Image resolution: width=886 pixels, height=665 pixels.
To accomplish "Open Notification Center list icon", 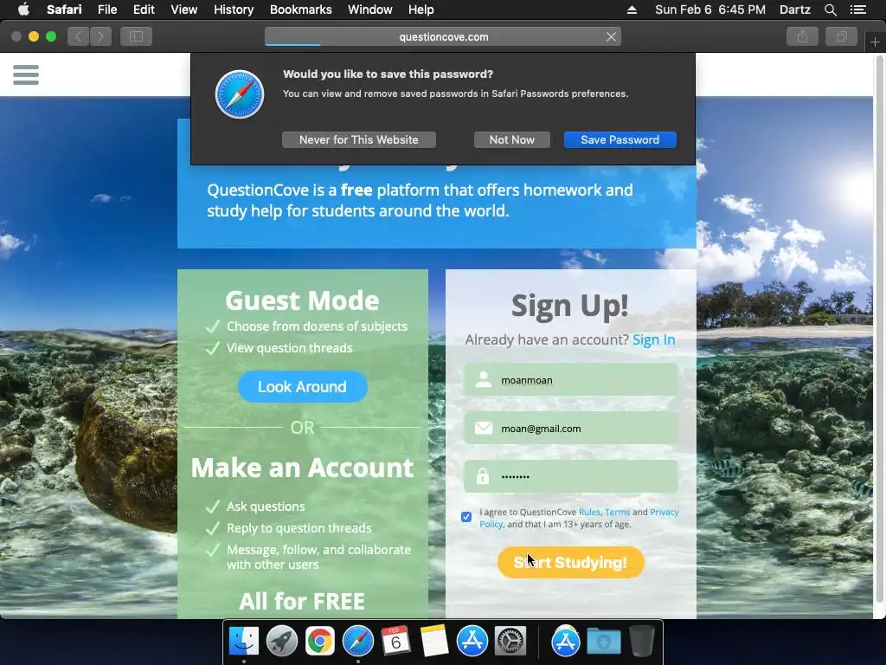I will (x=857, y=10).
